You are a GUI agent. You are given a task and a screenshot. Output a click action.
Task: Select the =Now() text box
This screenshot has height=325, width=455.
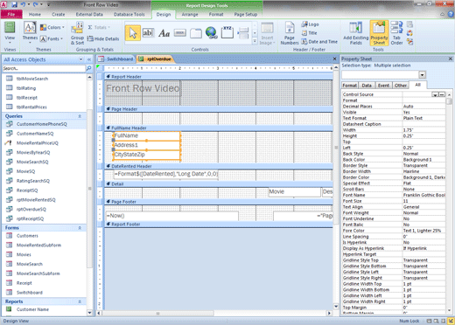pyautogui.click(x=172, y=216)
